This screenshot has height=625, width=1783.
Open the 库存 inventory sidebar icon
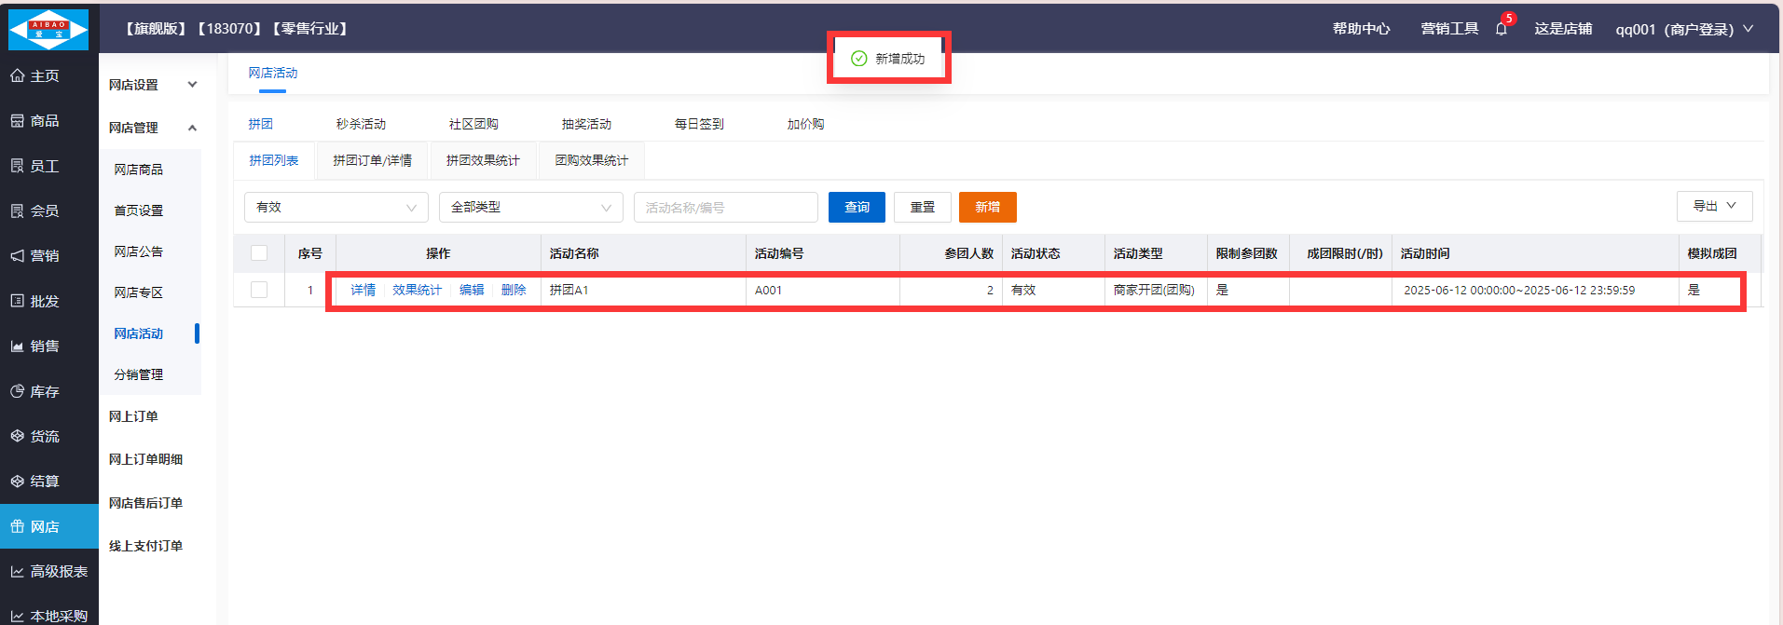coord(18,391)
